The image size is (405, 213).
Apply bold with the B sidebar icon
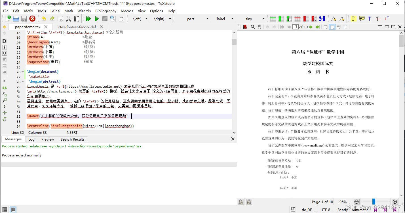[5, 41]
